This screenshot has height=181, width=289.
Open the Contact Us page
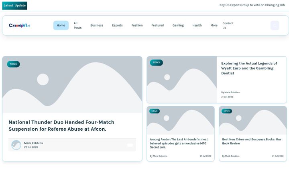228,25
